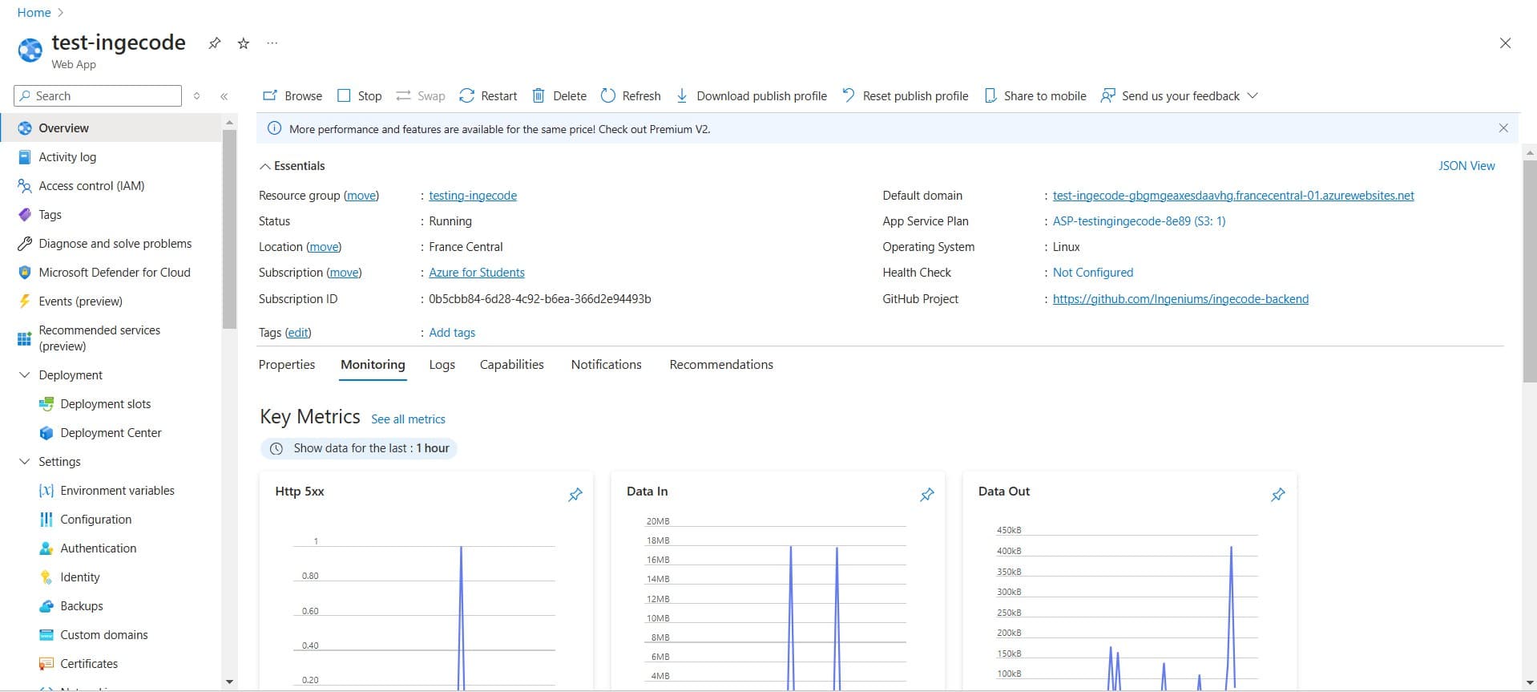Click the Restart toolbar button
Screen dimensions: 1537x692
point(488,96)
